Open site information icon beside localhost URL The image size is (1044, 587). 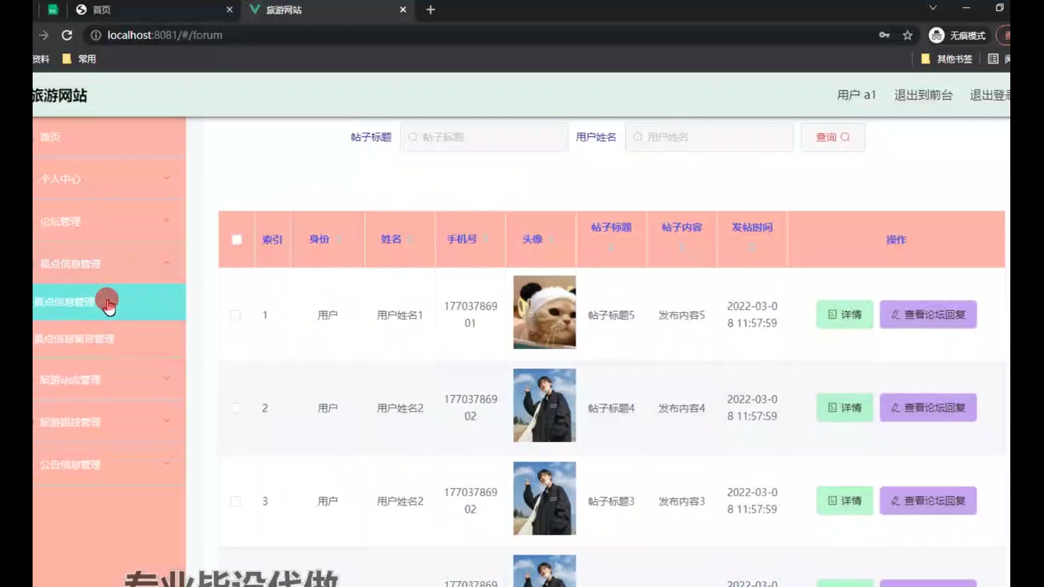pos(96,35)
